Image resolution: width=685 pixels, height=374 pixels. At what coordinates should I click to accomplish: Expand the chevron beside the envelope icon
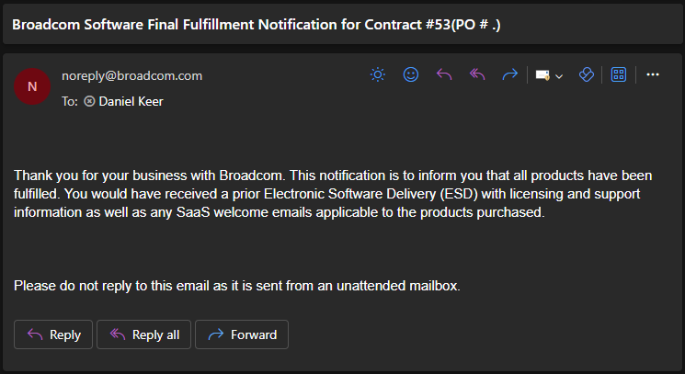click(x=559, y=76)
